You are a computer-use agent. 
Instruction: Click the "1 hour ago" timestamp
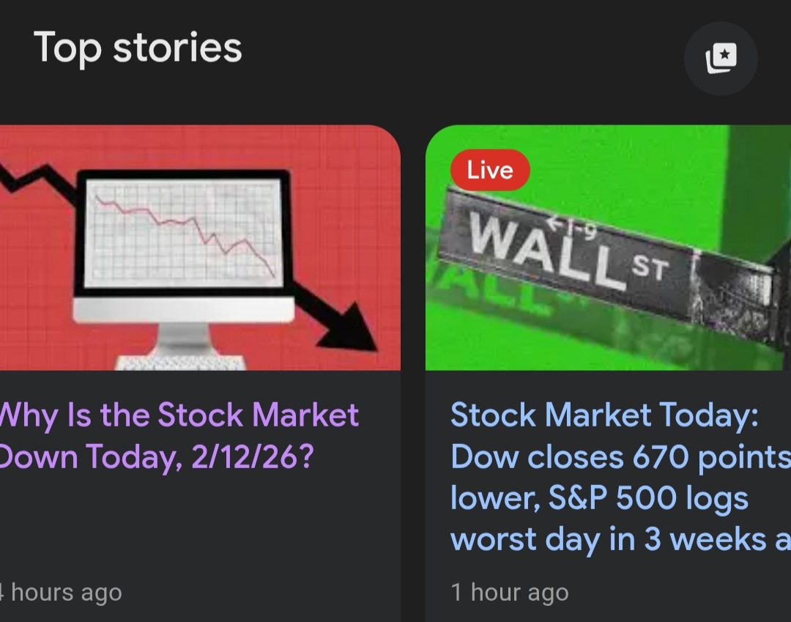510,592
